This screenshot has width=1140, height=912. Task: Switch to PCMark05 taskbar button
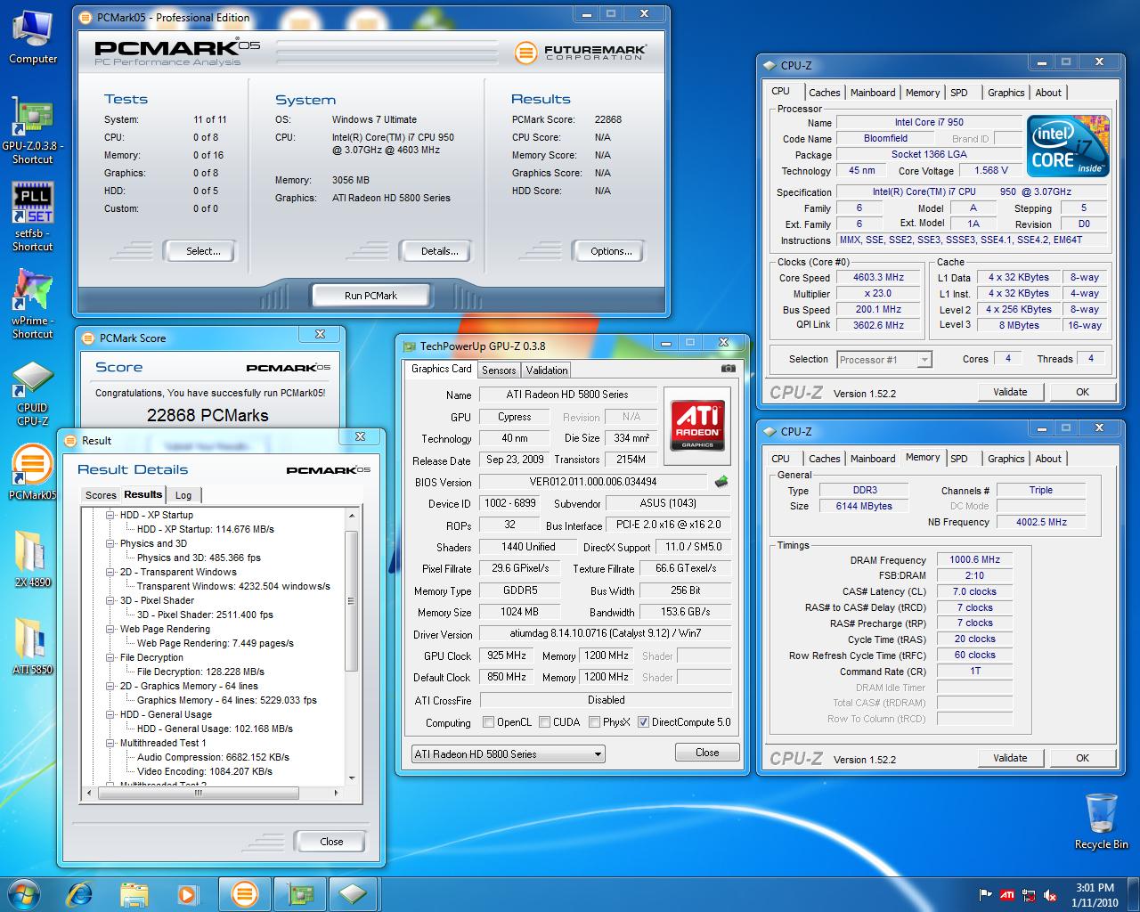pos(245,893)
